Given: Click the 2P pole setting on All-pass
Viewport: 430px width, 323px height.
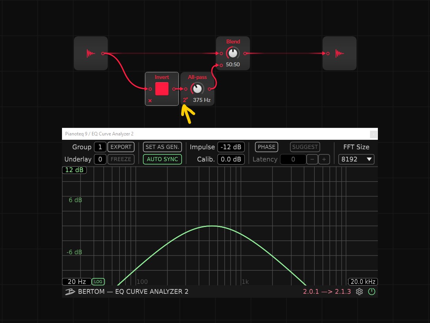Looking at the screenshot, I should 186,100.
